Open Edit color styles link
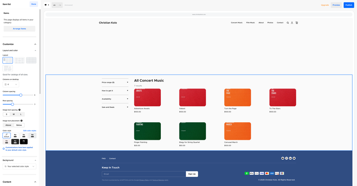This screenshot has width=357, height=186. (30, 131)
